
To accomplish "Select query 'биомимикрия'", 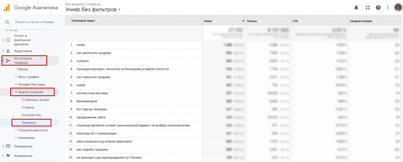I will [87, 101].
